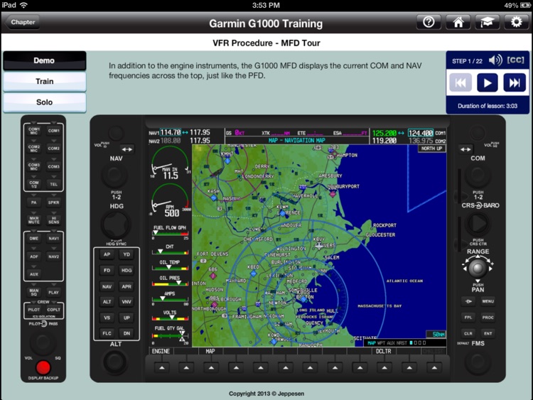Click the NAV frequency transfer arrow key

tap(126, 149)
